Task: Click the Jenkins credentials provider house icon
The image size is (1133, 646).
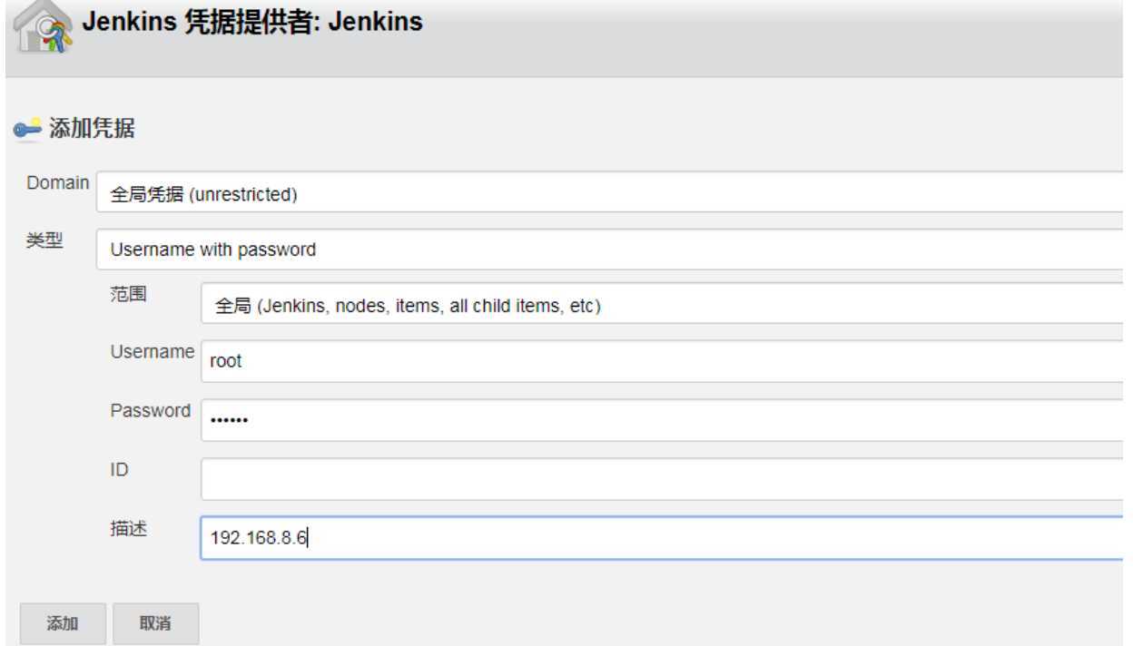Action: (x=41, y=26)
